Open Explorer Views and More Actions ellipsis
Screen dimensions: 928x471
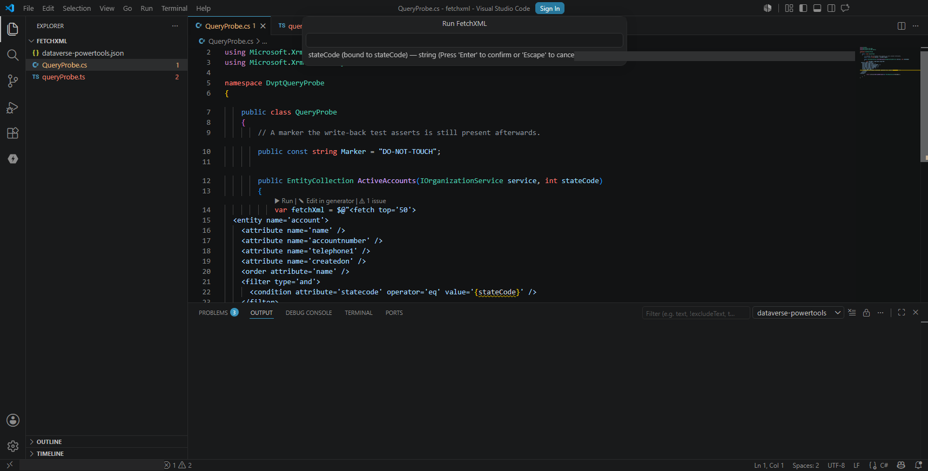point(175,26)
